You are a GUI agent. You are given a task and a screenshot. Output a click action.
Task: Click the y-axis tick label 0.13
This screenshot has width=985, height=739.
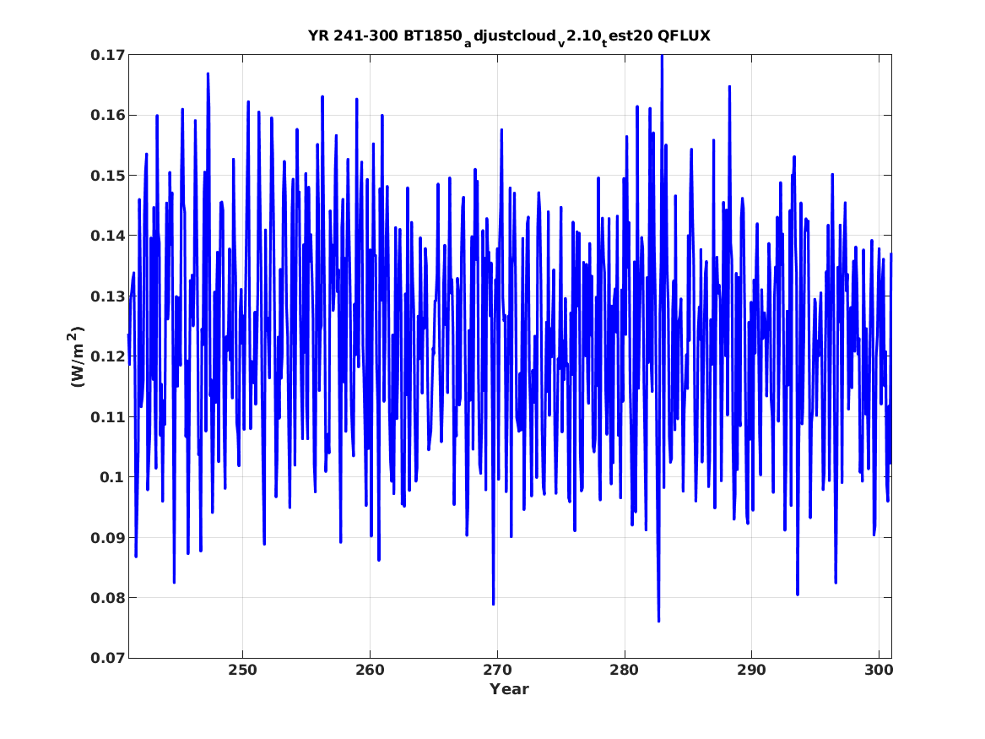click(x=107, y=296)
